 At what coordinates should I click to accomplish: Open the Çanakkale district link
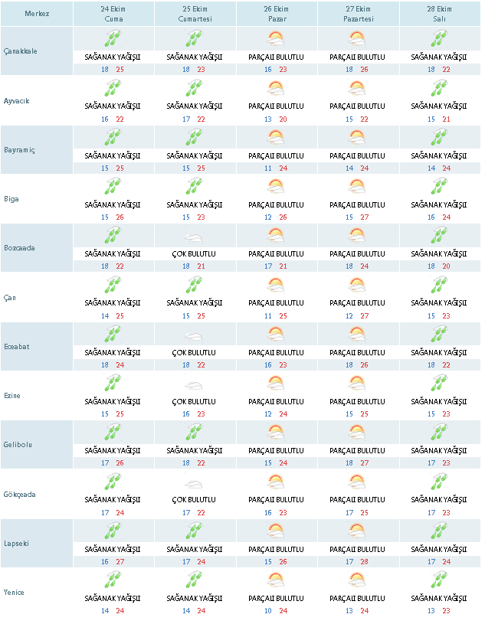coord(21,51)
